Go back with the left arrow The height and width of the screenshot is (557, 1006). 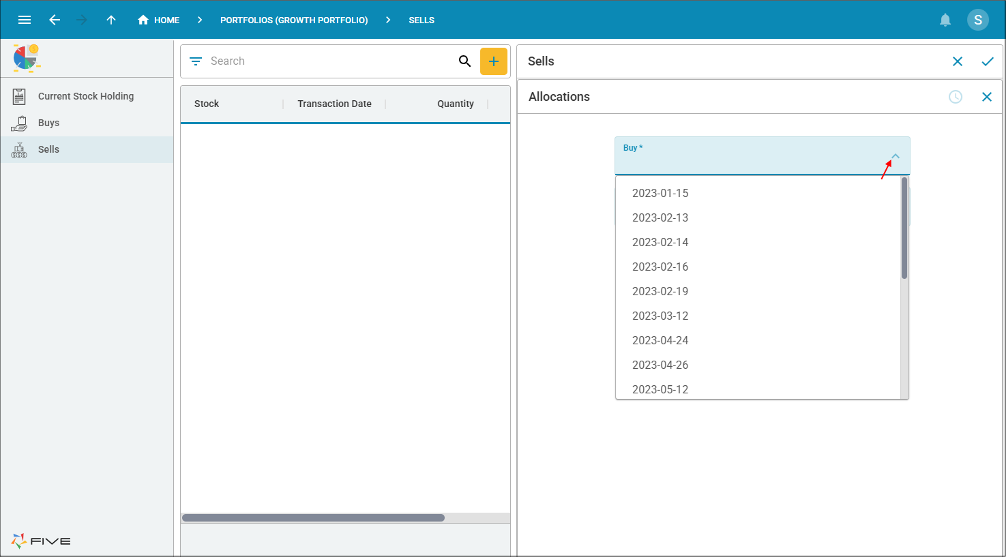click(55, 20)
